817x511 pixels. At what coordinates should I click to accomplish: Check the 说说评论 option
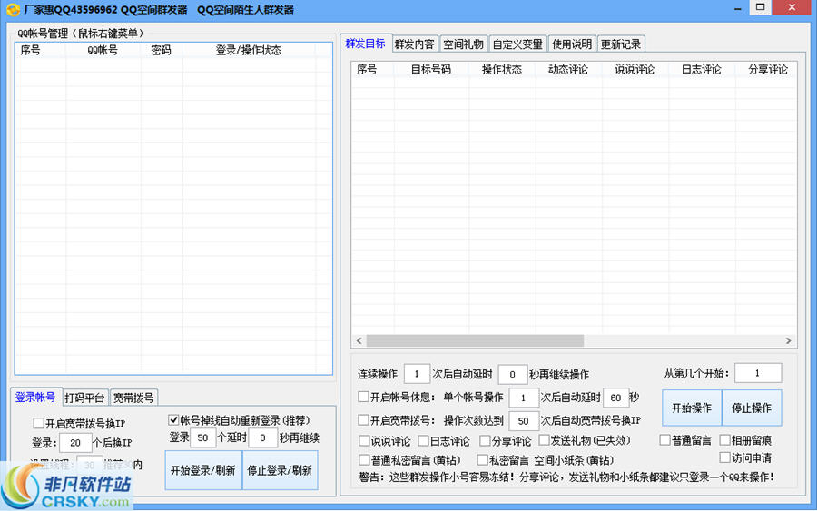[x=364, y=441]
